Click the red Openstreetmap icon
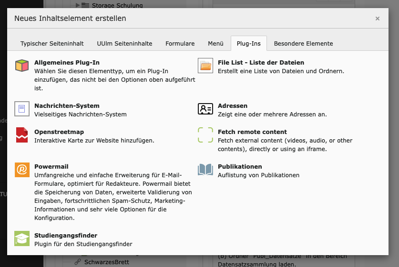Viewport: 399px width, 267px height. click(x=22, y=135)
